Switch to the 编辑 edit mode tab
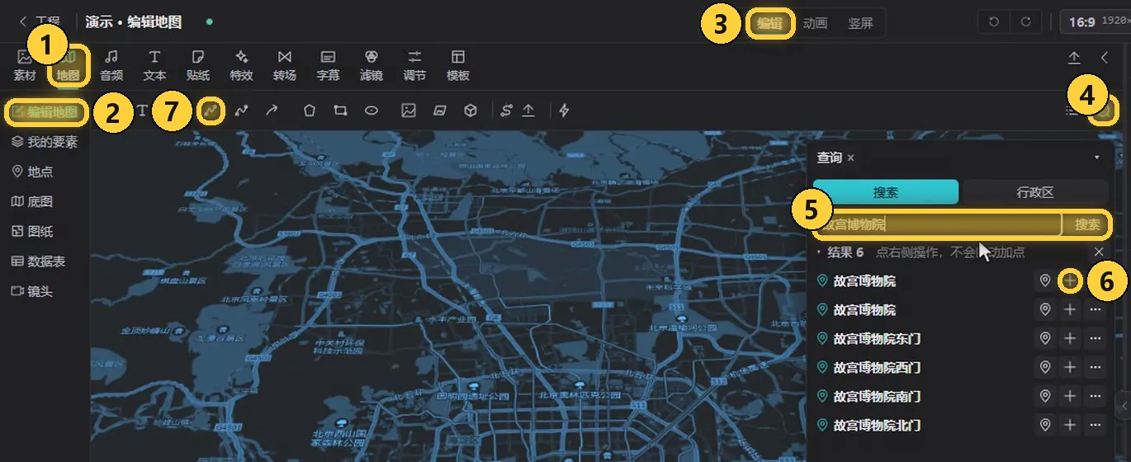Viewport: 1131px width, 462px height. pyautogui.click(x=770, y=23)
